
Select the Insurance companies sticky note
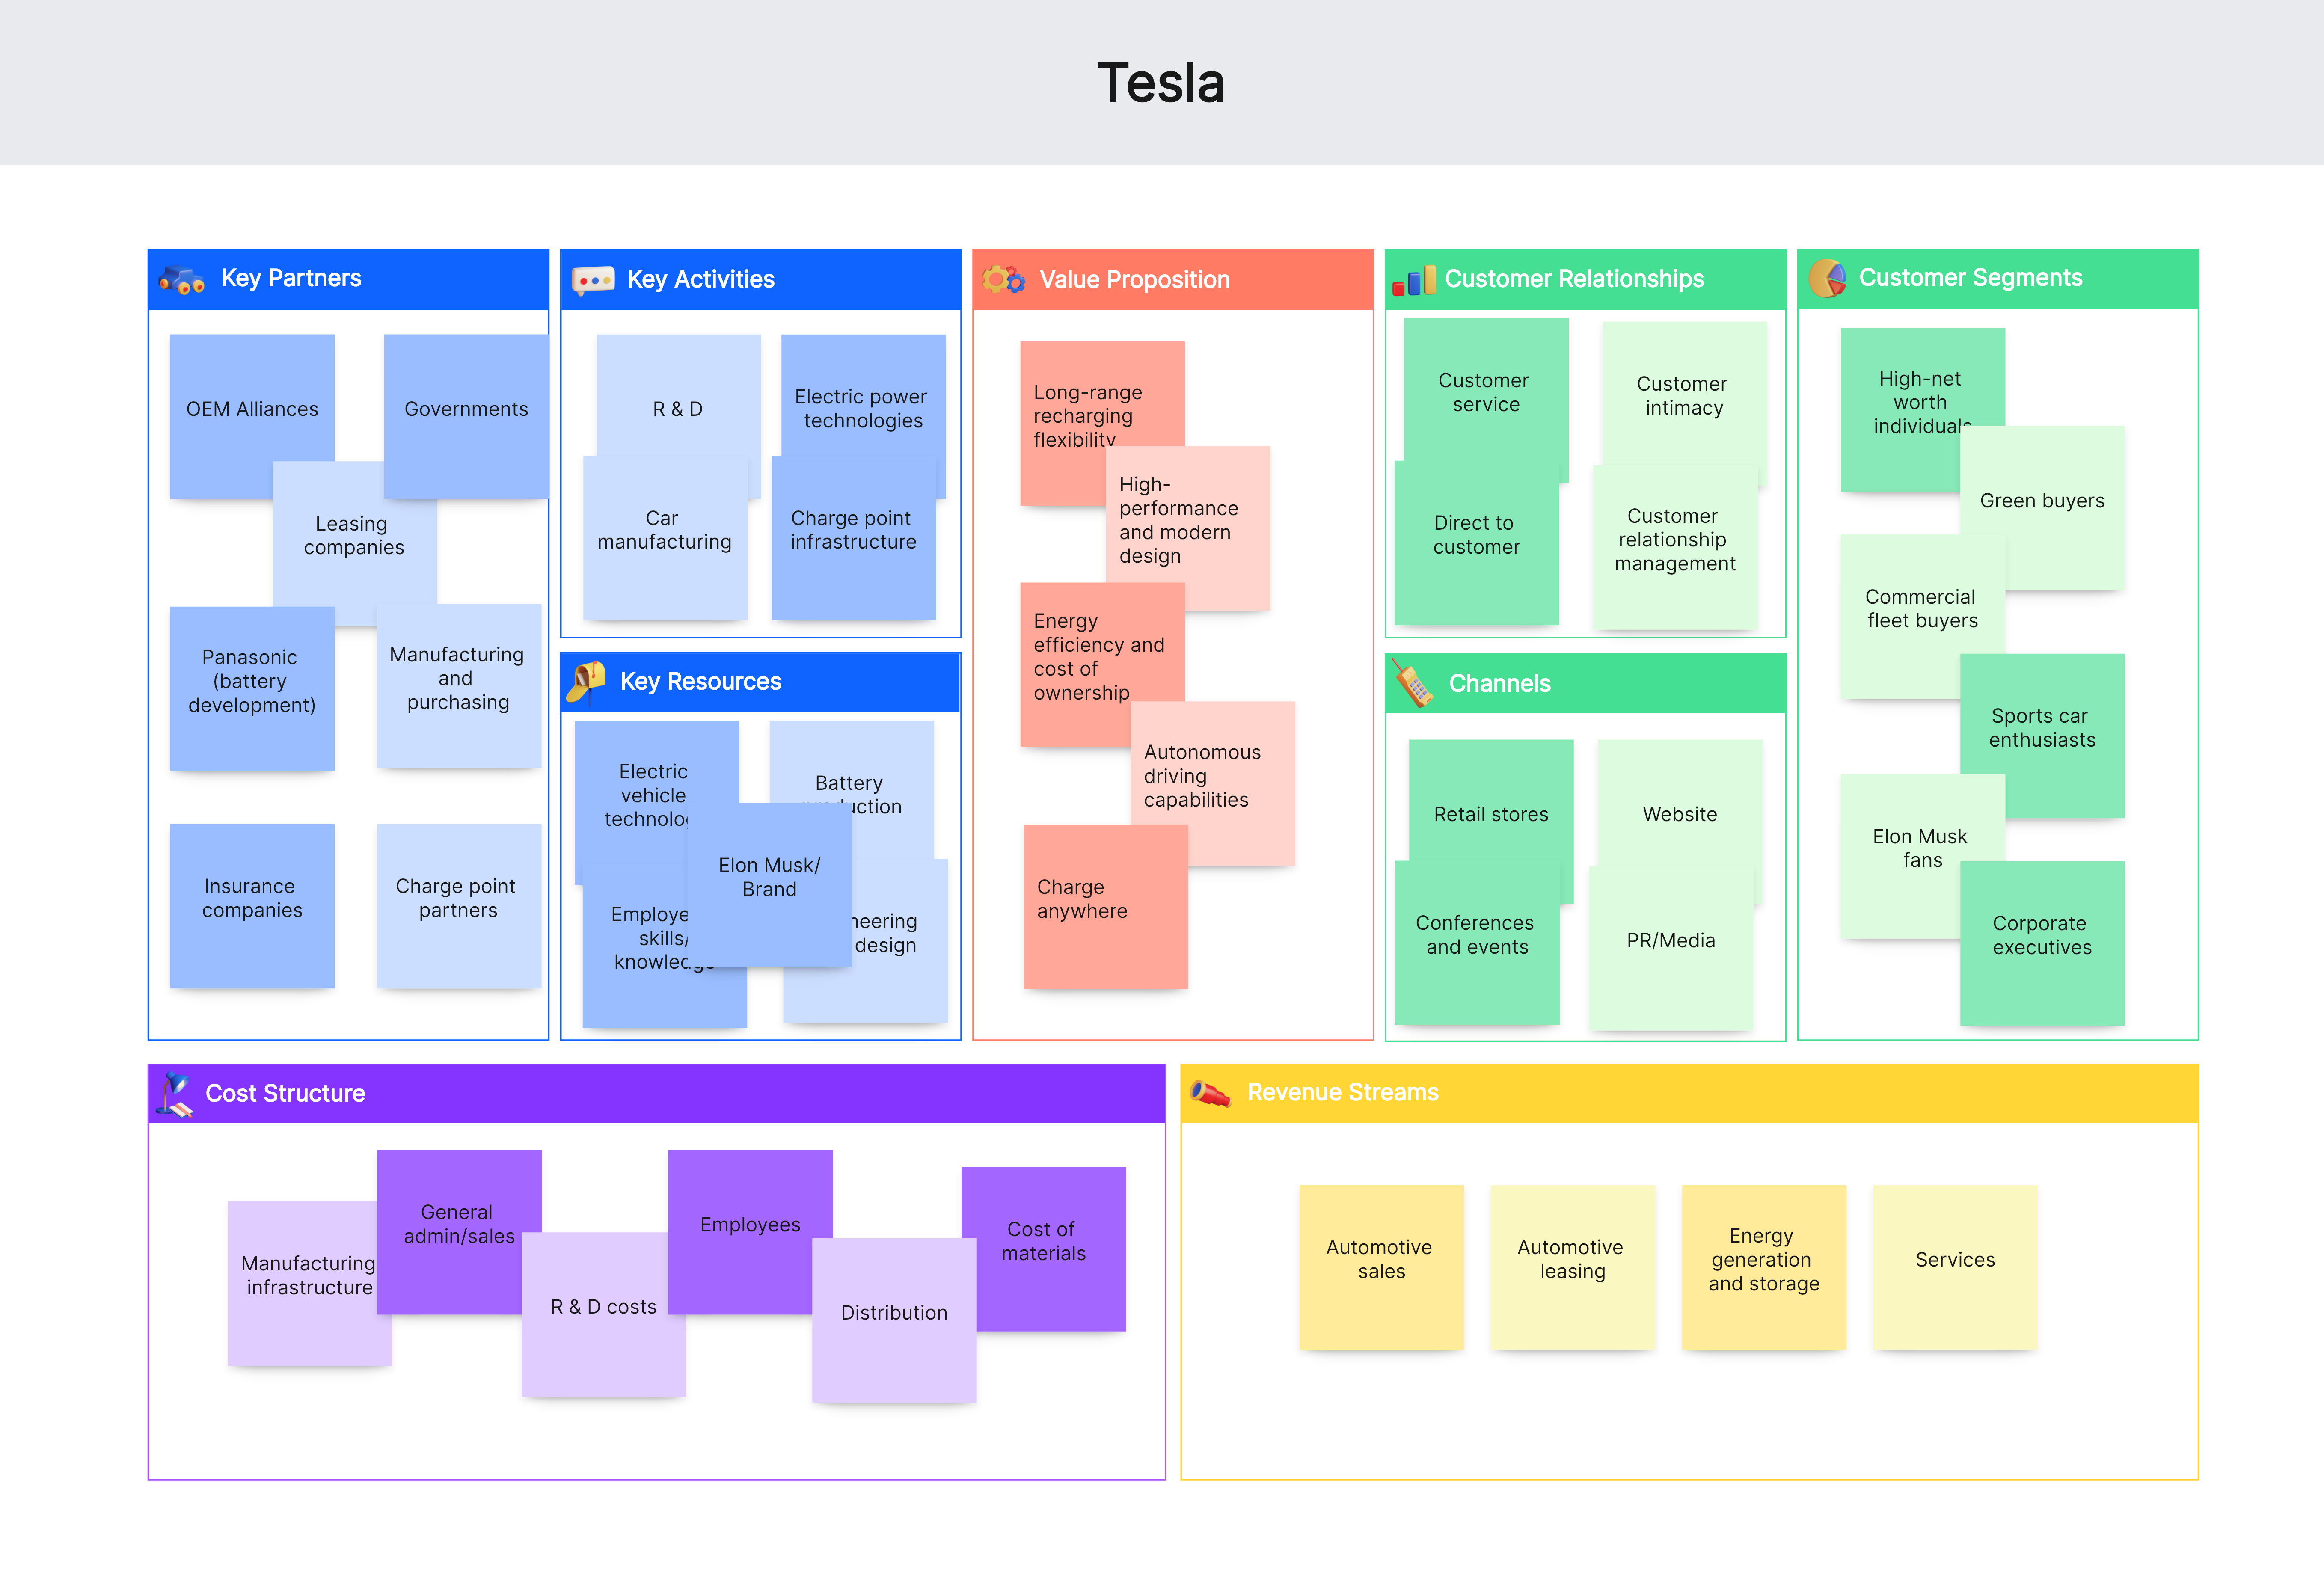coord(252,906)
